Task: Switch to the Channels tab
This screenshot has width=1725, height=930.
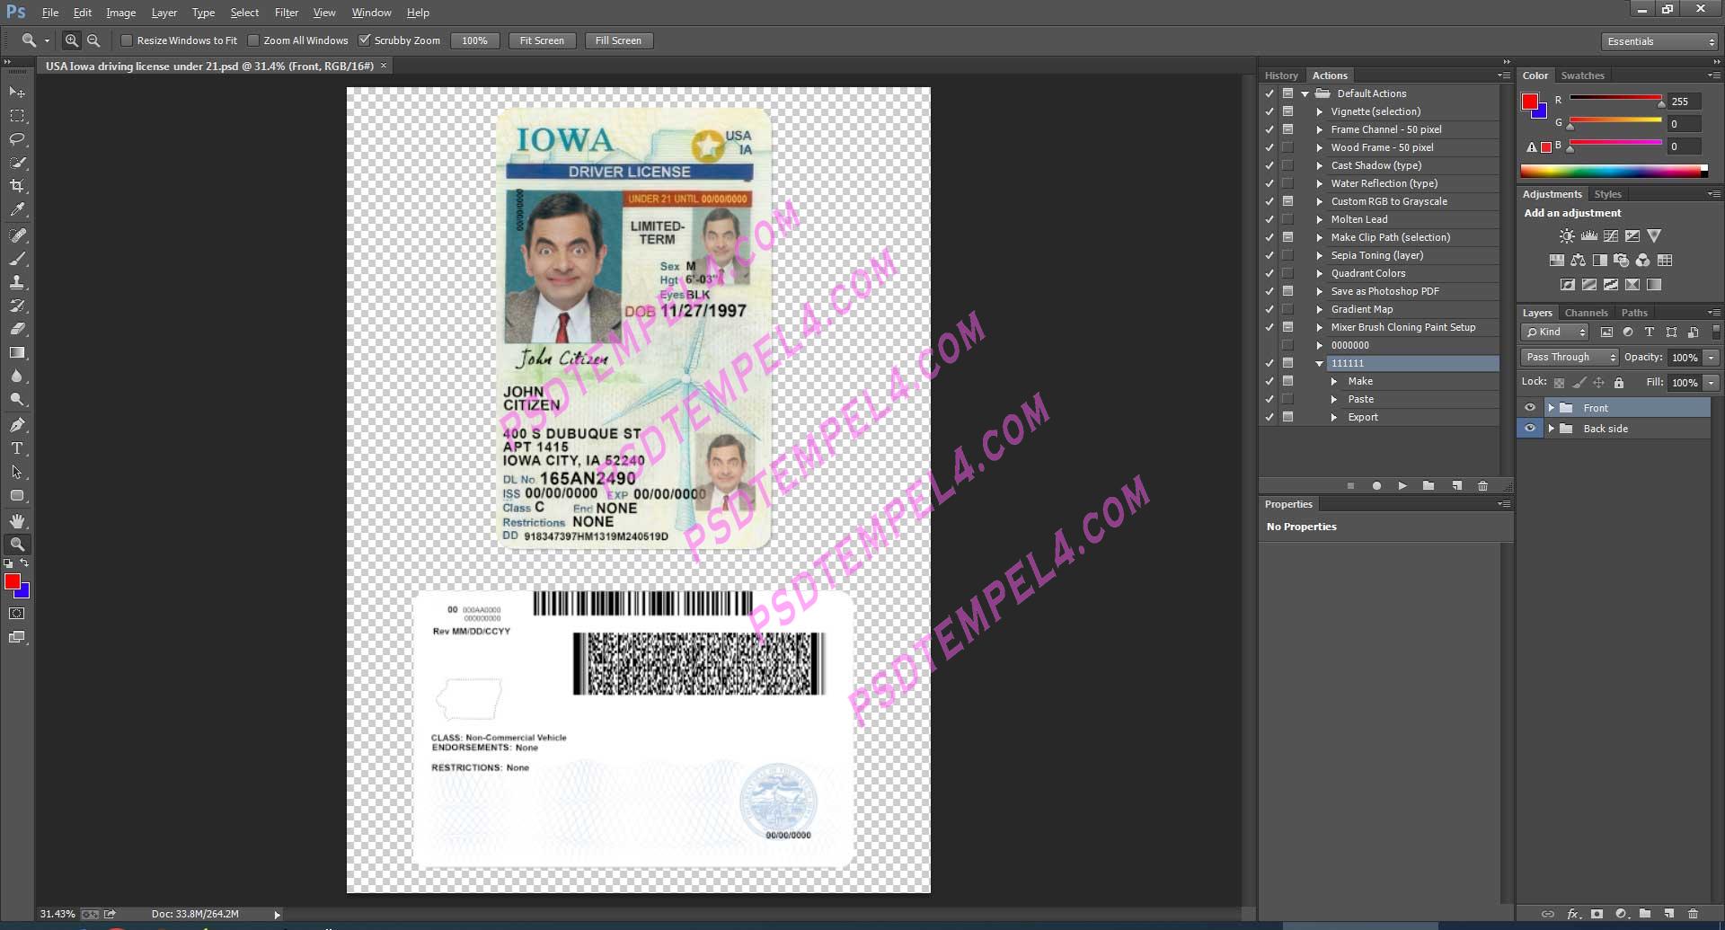Action: point(1586,312)
